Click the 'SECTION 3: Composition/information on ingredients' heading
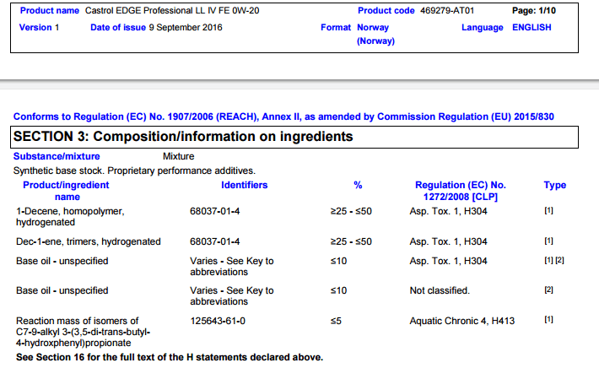The height and width of the screenshot is (379, 599). tap(183, 137)
